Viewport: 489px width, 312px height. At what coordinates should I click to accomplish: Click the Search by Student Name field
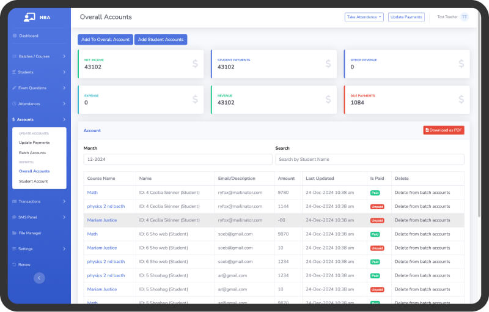(x=369, y=160)
